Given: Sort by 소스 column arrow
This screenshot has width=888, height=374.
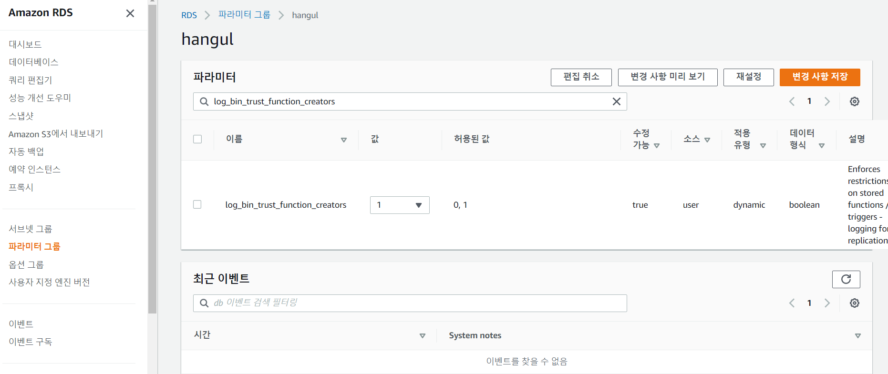Looking at the screenshot, I should click(707, 140).
